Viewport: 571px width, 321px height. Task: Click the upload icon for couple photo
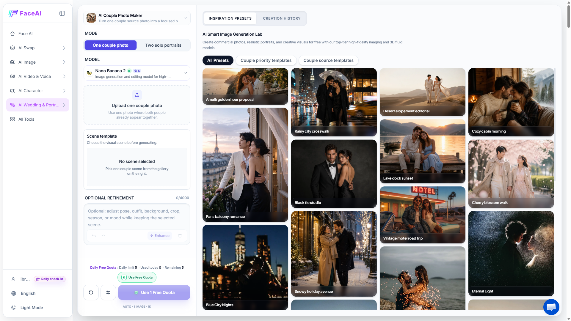tap(137, 95)
